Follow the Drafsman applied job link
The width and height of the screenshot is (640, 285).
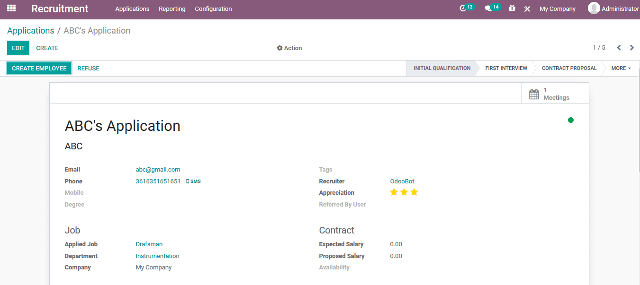[x=149, y=244]
